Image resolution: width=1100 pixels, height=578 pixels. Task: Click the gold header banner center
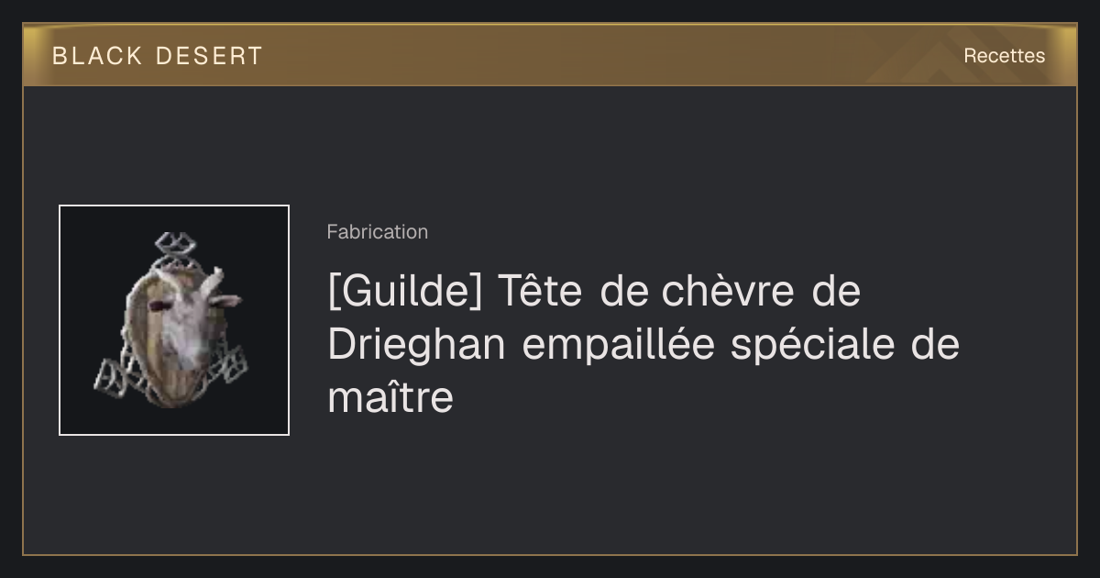(x=550, y=56)
